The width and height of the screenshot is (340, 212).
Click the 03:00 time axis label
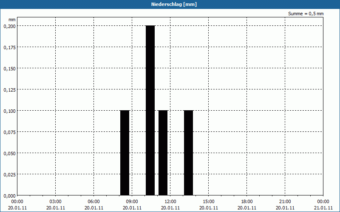point(56,202)
